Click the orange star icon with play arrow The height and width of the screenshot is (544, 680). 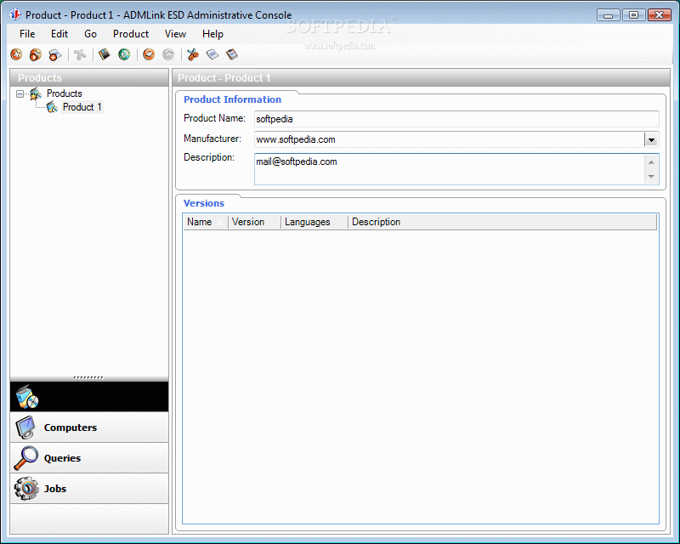point(36,54)
